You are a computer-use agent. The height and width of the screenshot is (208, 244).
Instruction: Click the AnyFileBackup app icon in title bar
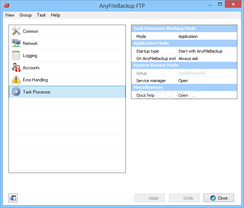pos(6,5)
